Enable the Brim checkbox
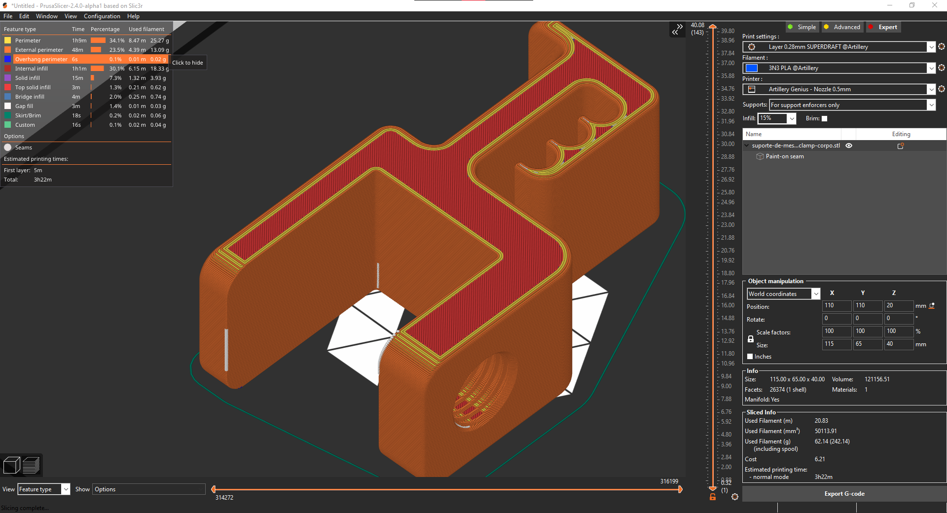The width and height of the screenshot is (947, 513). point(824,118)
